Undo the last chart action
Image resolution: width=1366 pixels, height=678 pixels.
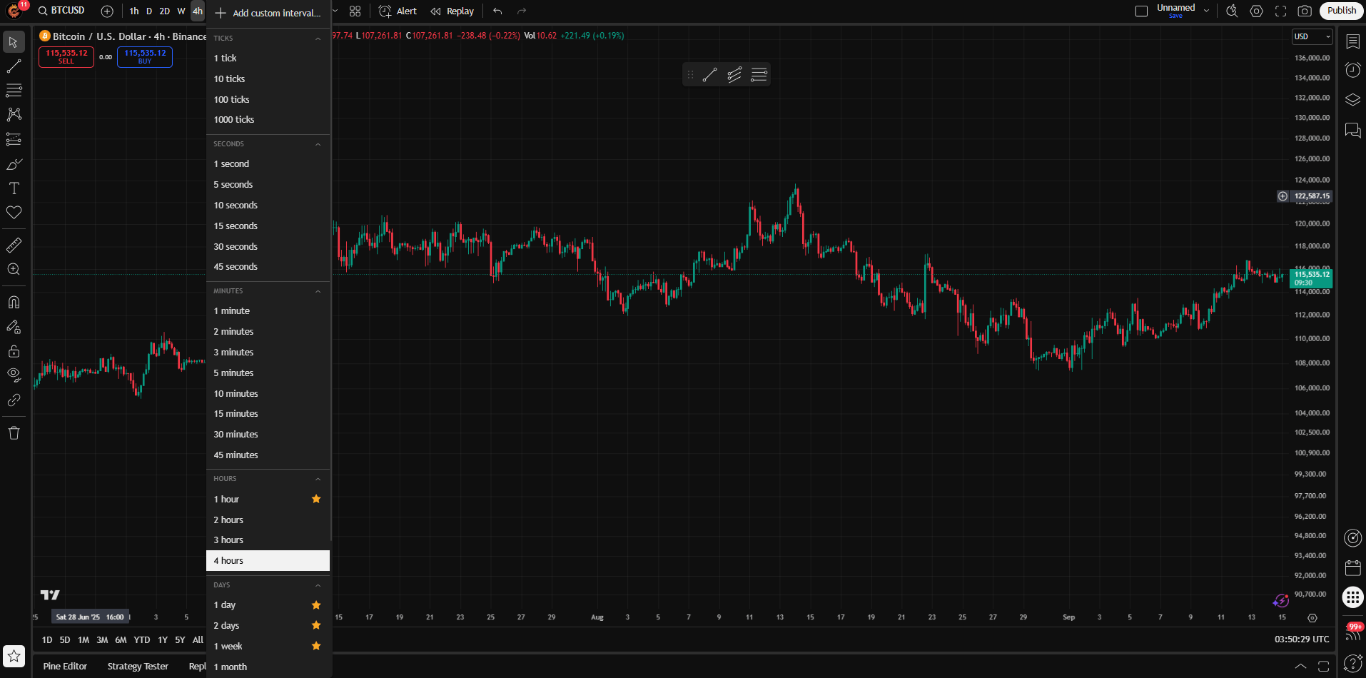pyautogui.click(x=497, y=11)
